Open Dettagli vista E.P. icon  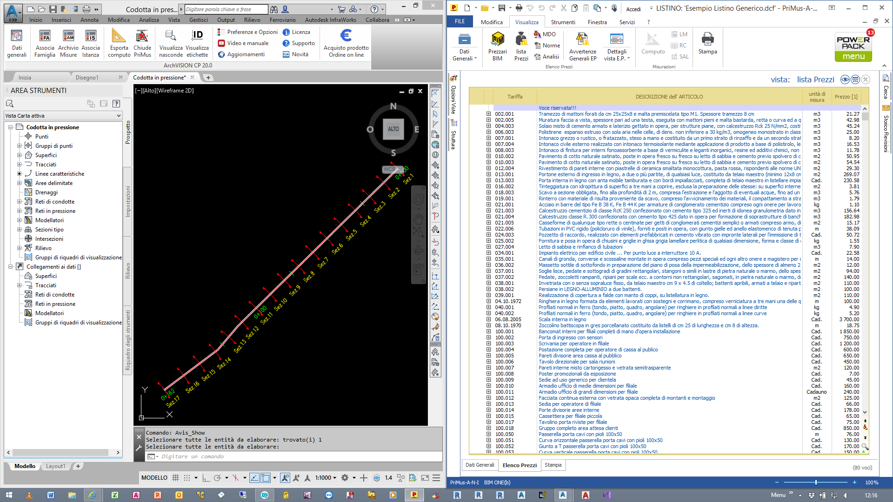click(x=616, y=39)
